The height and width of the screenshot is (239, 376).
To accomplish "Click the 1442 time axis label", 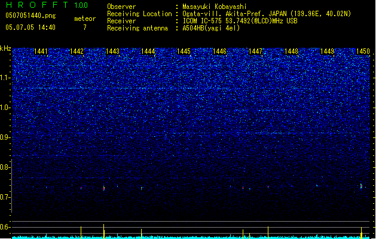I will pos(77,51).
